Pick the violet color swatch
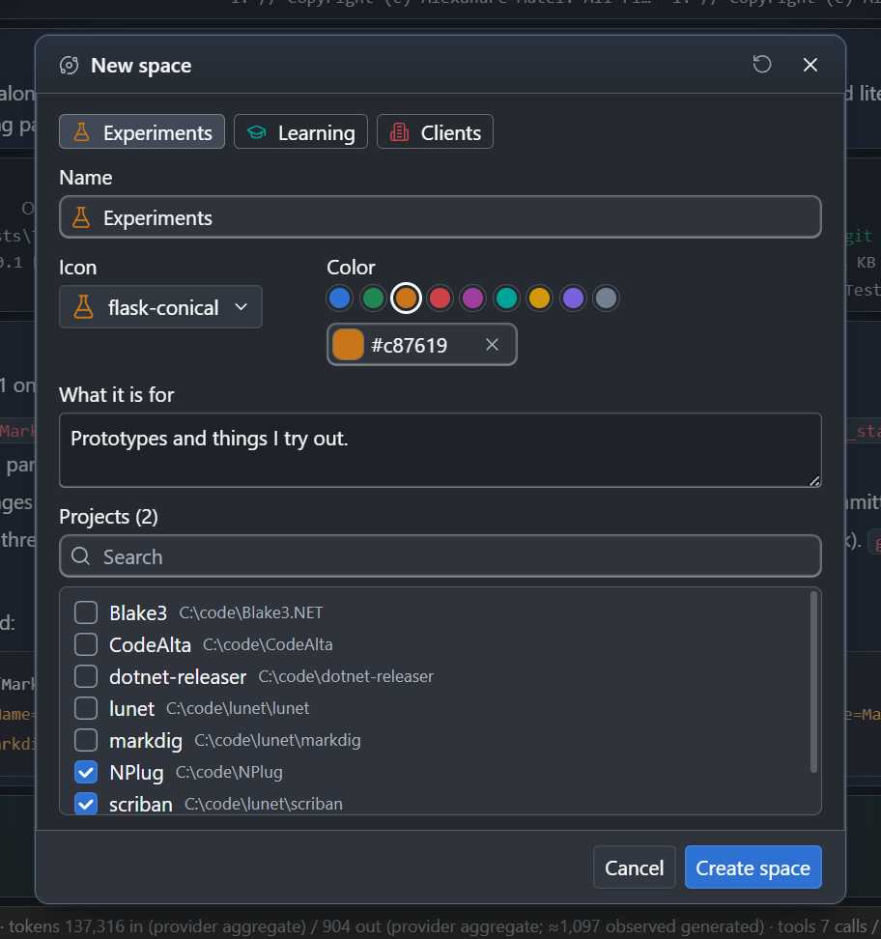The height and width of the screenshot is (939, 881). (573, 299)
